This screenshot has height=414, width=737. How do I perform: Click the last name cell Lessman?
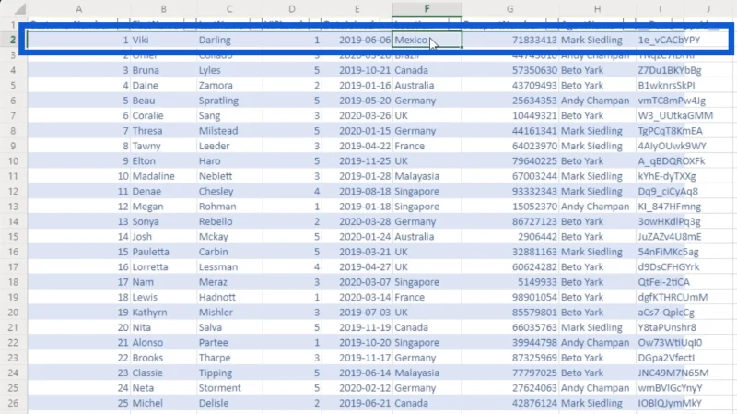229,266
